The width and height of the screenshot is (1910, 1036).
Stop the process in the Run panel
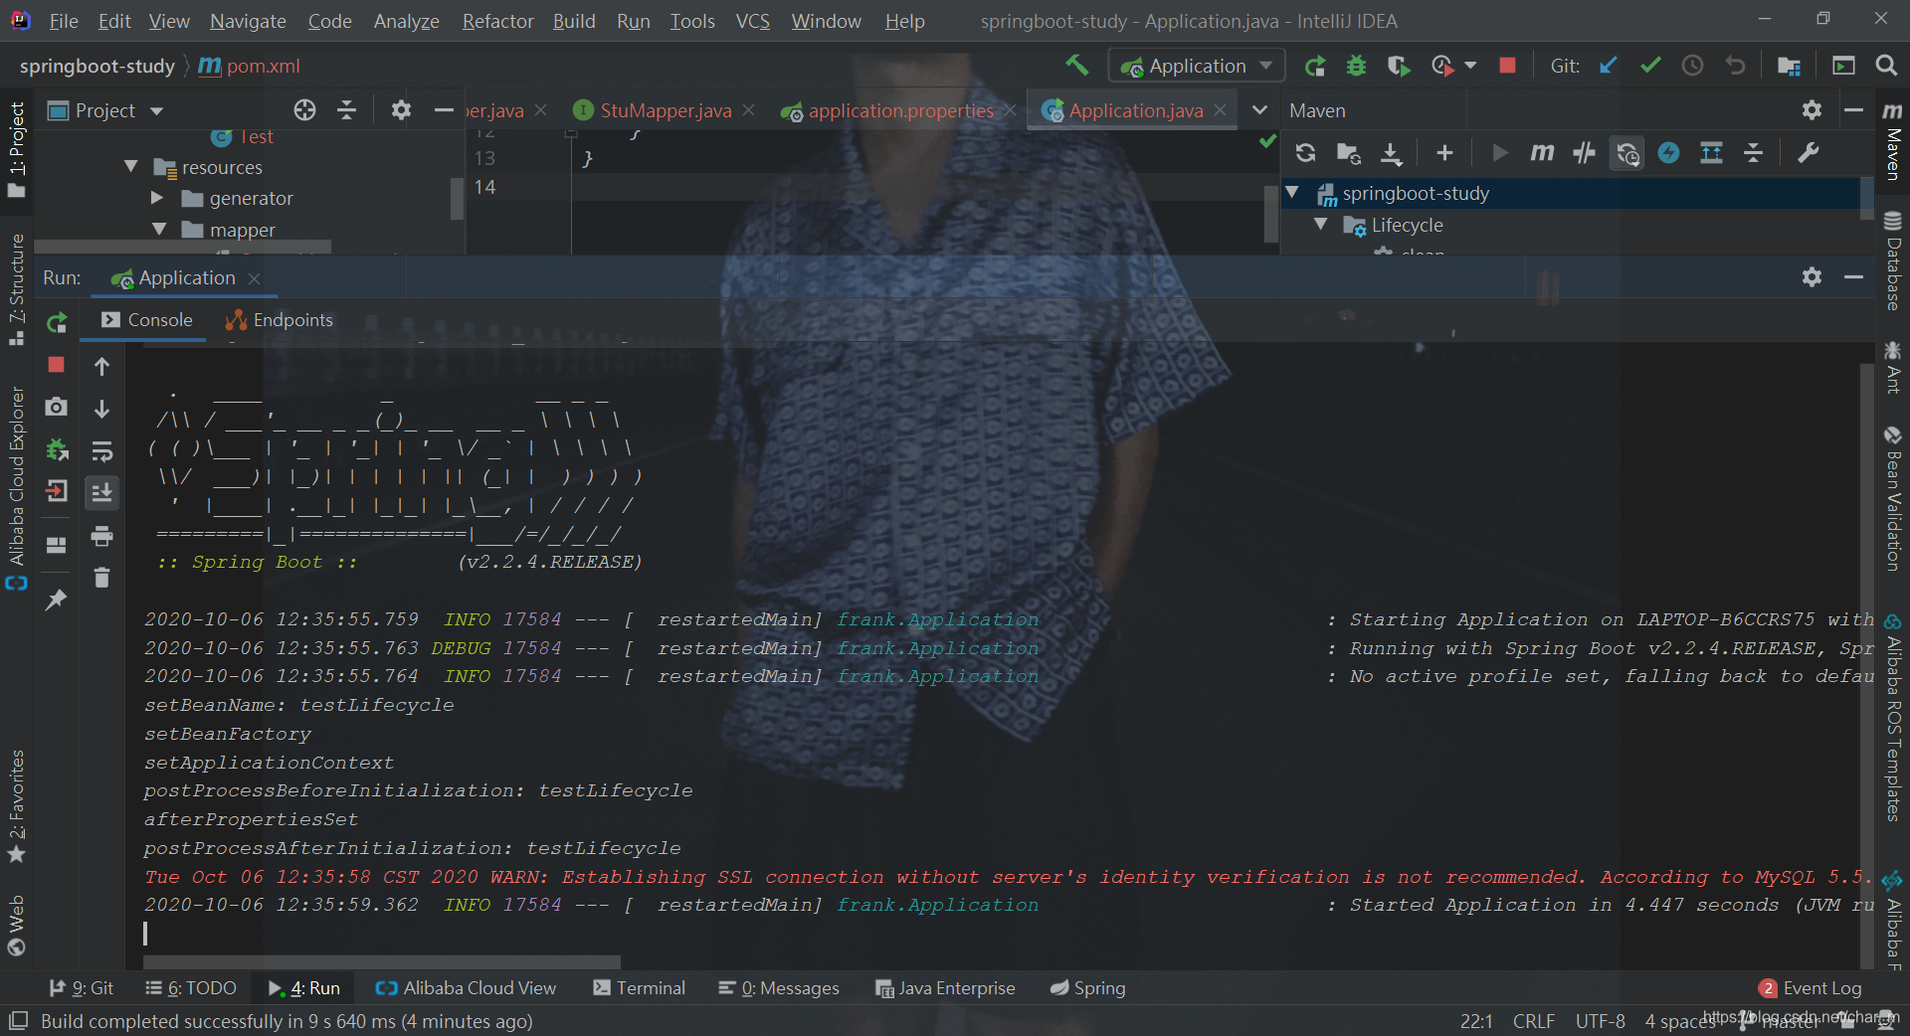[56, 365]
